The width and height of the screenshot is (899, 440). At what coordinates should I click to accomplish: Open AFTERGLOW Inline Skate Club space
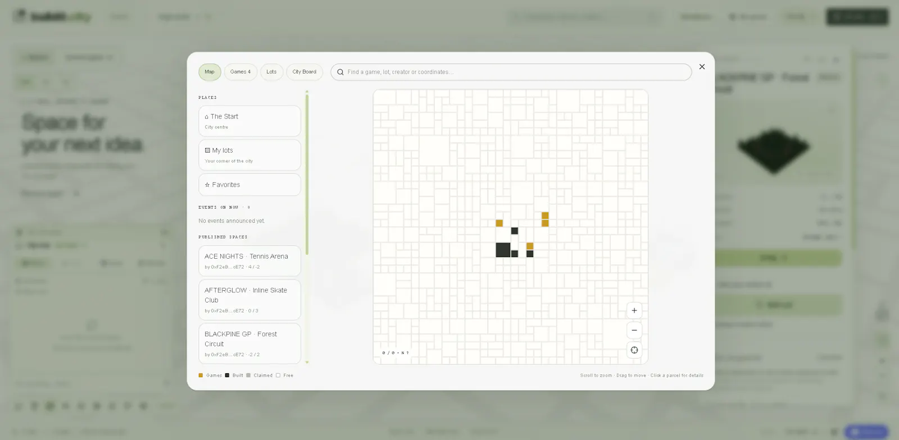249,300
